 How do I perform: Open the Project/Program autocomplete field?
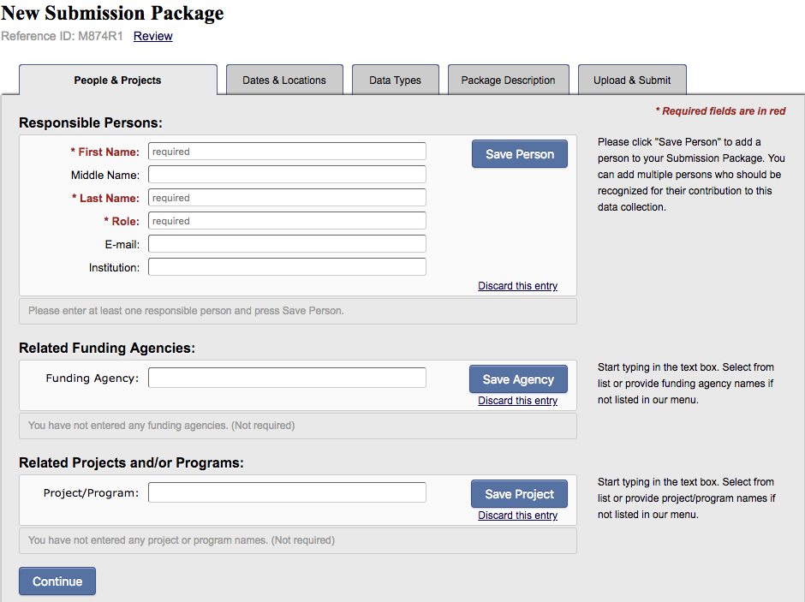click(x=287, y=492)
